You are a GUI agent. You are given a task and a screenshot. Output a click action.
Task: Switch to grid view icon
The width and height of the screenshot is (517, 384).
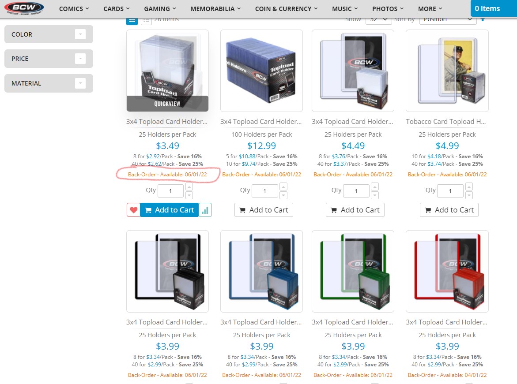(132, 21)
